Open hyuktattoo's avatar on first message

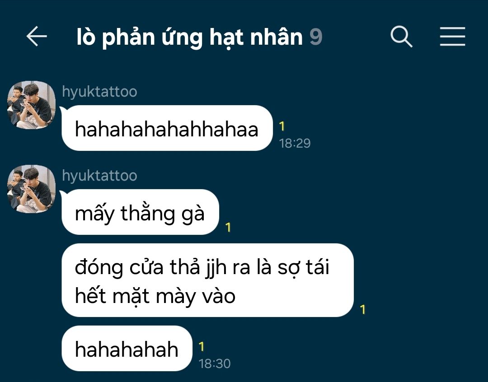tap(31, 105)
